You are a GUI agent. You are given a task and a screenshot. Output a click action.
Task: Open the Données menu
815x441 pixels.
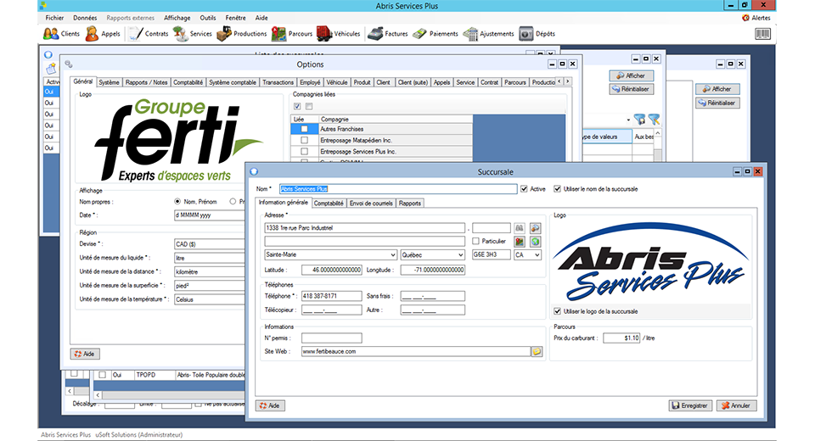[x=85, y=18]
